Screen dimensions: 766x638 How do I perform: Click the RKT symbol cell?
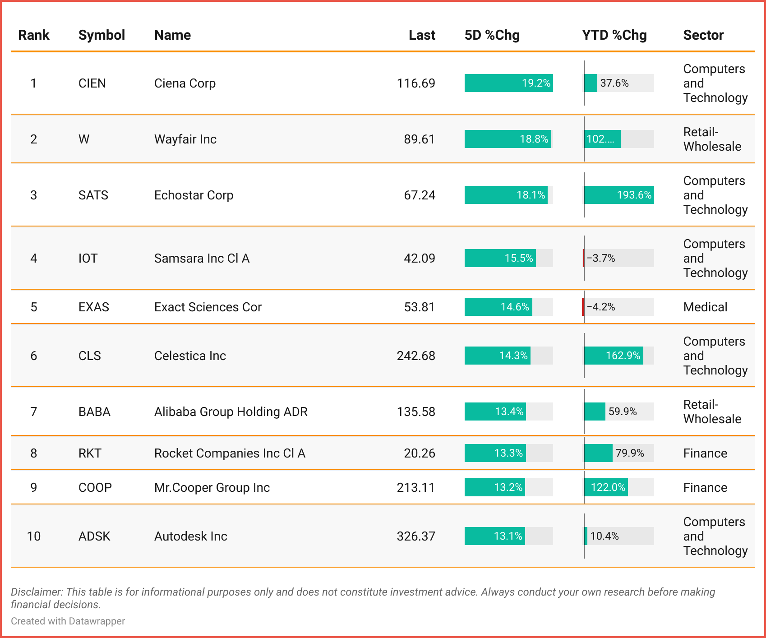(x=90, y=453)
